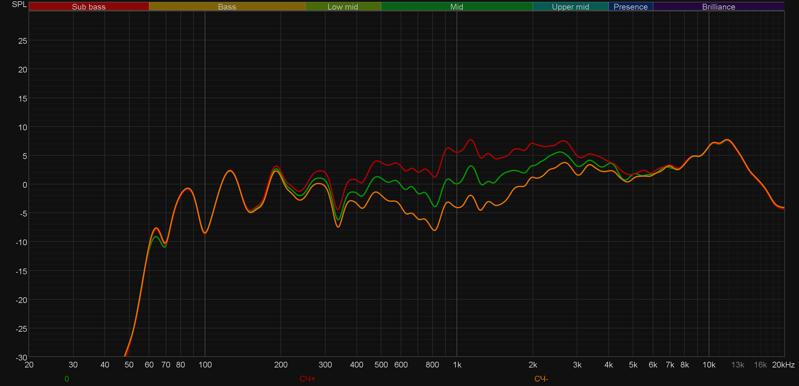Image resolution: width=799 pixels, height=386 pixels.
Task: Click the Mid frequency band label
Action: (x=456, y=7)
